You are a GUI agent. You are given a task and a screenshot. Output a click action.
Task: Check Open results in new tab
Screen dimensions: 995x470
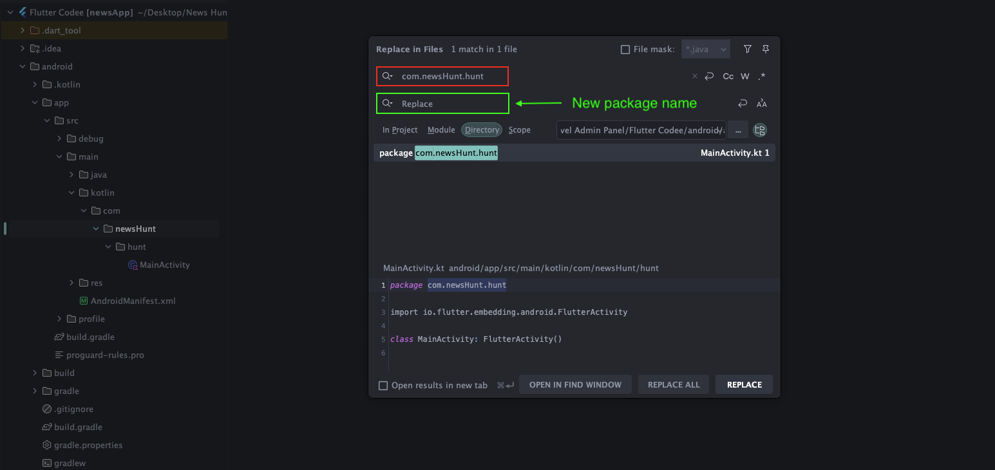tap(383, 386)
